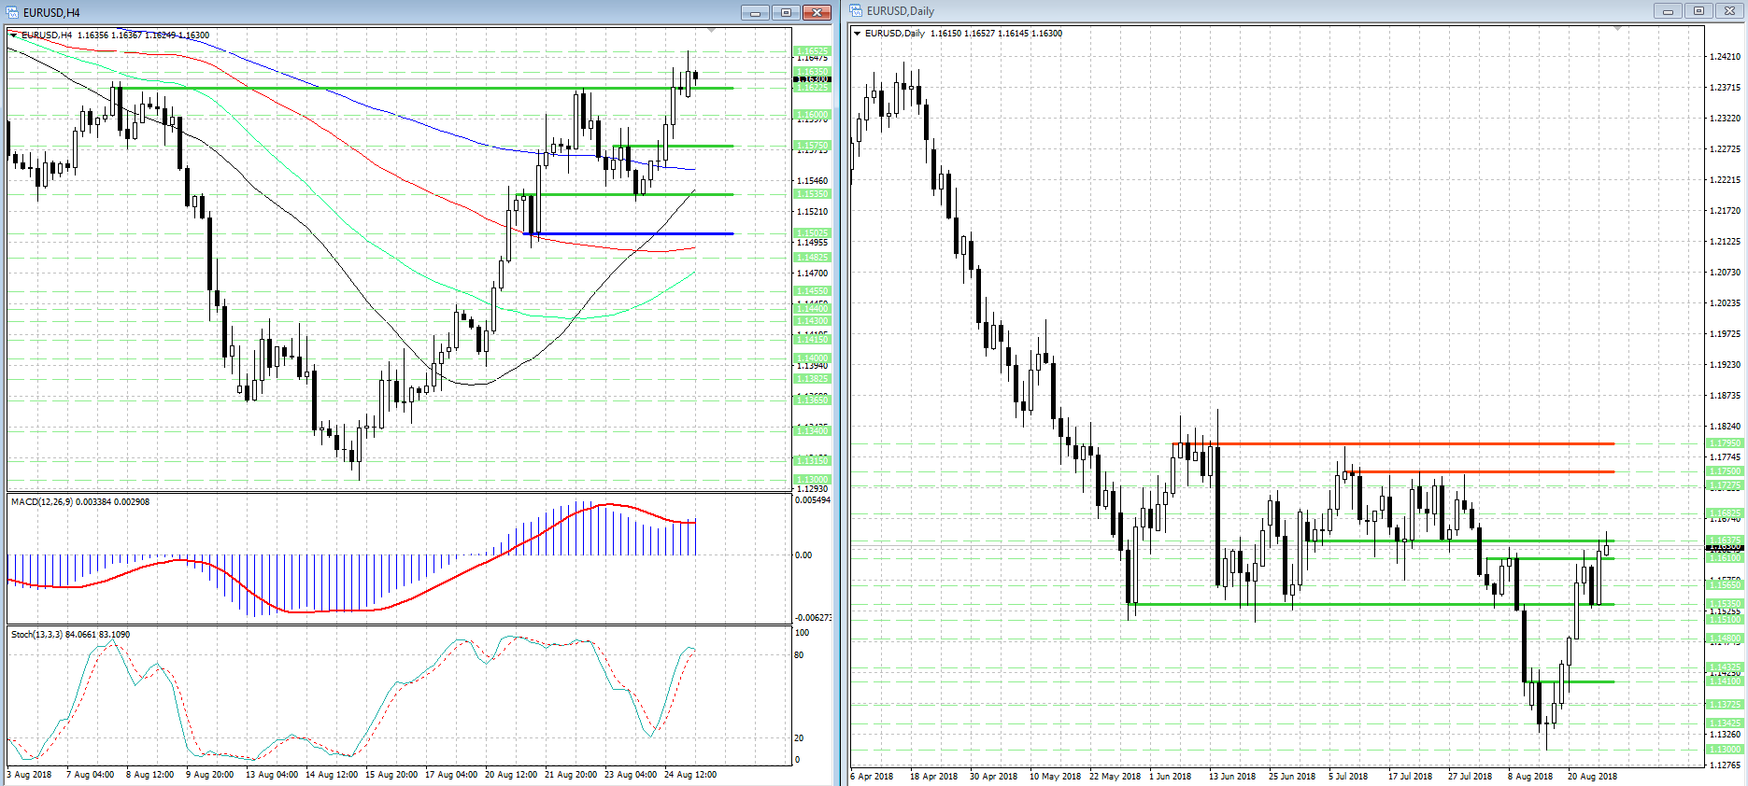The width and height of the screenshot is (1748, 786).
Task: Maximize the EURUSD,Daily chart window
Action: [x=1698, y=11]
